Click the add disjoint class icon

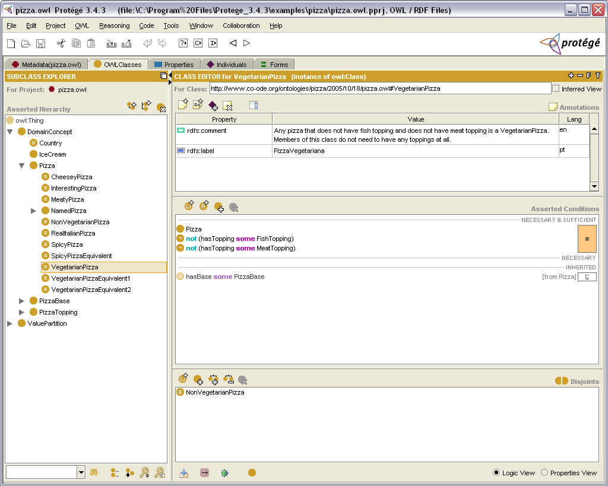198,379
